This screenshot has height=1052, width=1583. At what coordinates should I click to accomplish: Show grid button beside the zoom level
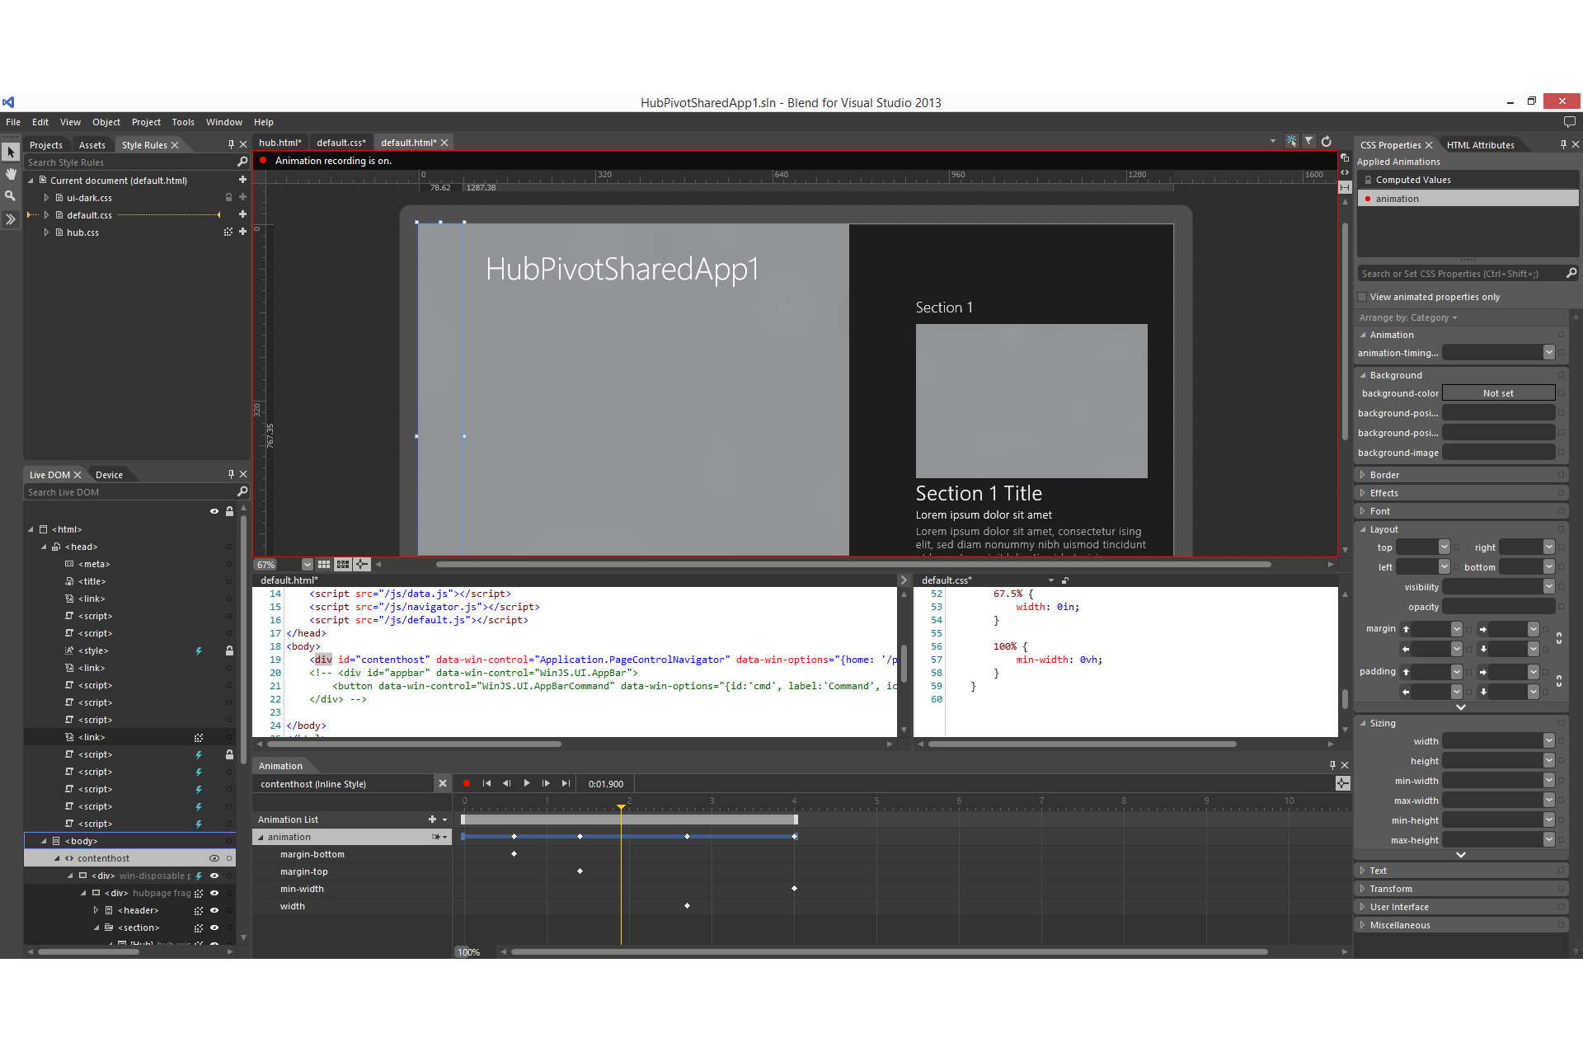tap(324, 564)
